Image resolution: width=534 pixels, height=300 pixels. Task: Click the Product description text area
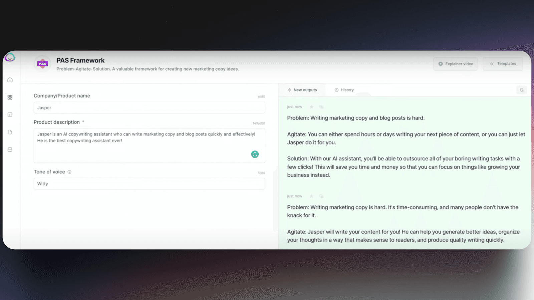(x=149, y=146)
